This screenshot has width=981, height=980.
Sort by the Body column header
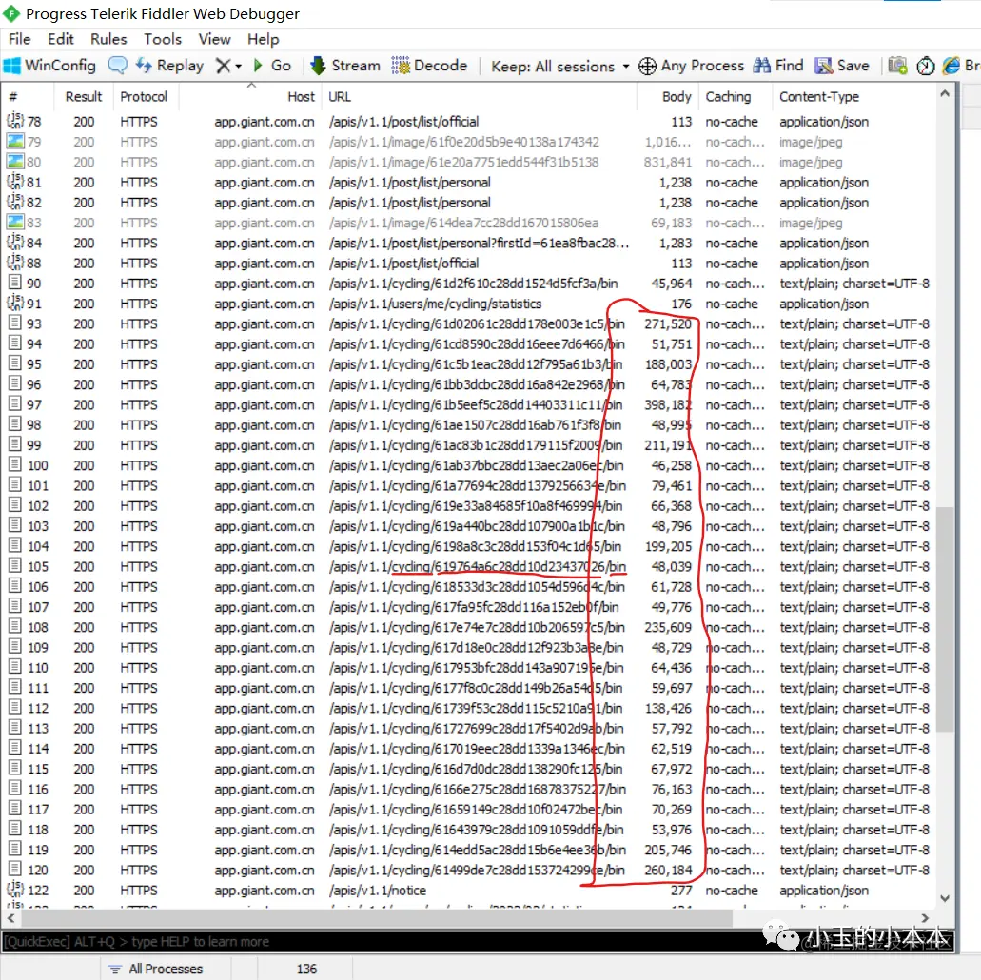tap(667, 97)
